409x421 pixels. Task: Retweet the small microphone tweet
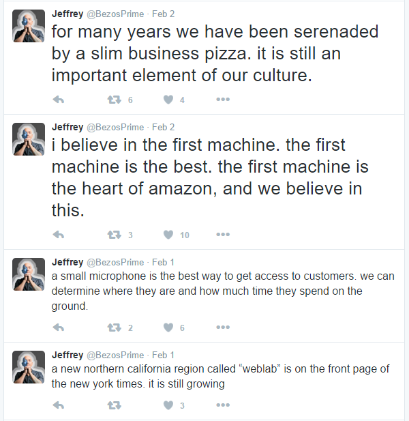click(x=114, y=328)
